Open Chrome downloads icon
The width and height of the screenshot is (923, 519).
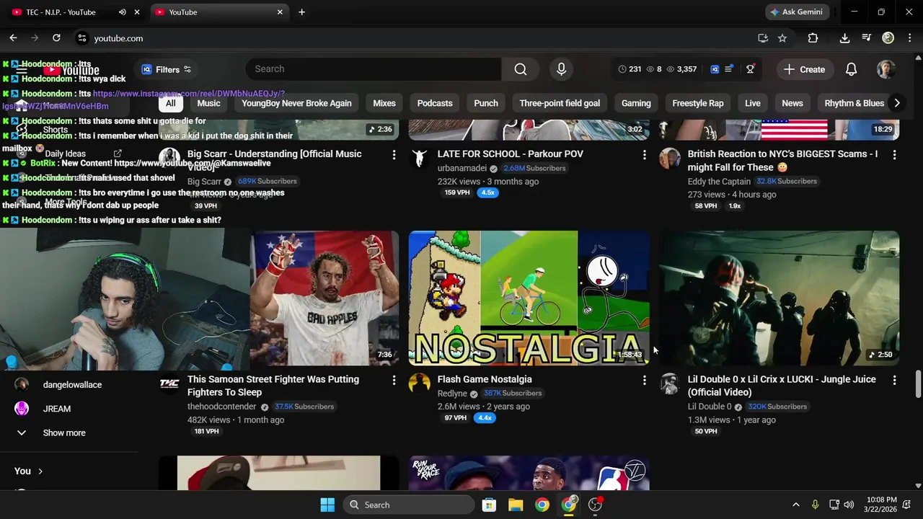[x=844, y=38]
